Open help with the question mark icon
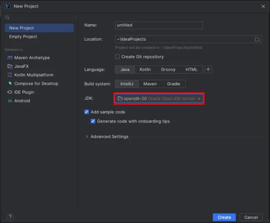Screen dimensions: 270x223 (x=10, y=217)
